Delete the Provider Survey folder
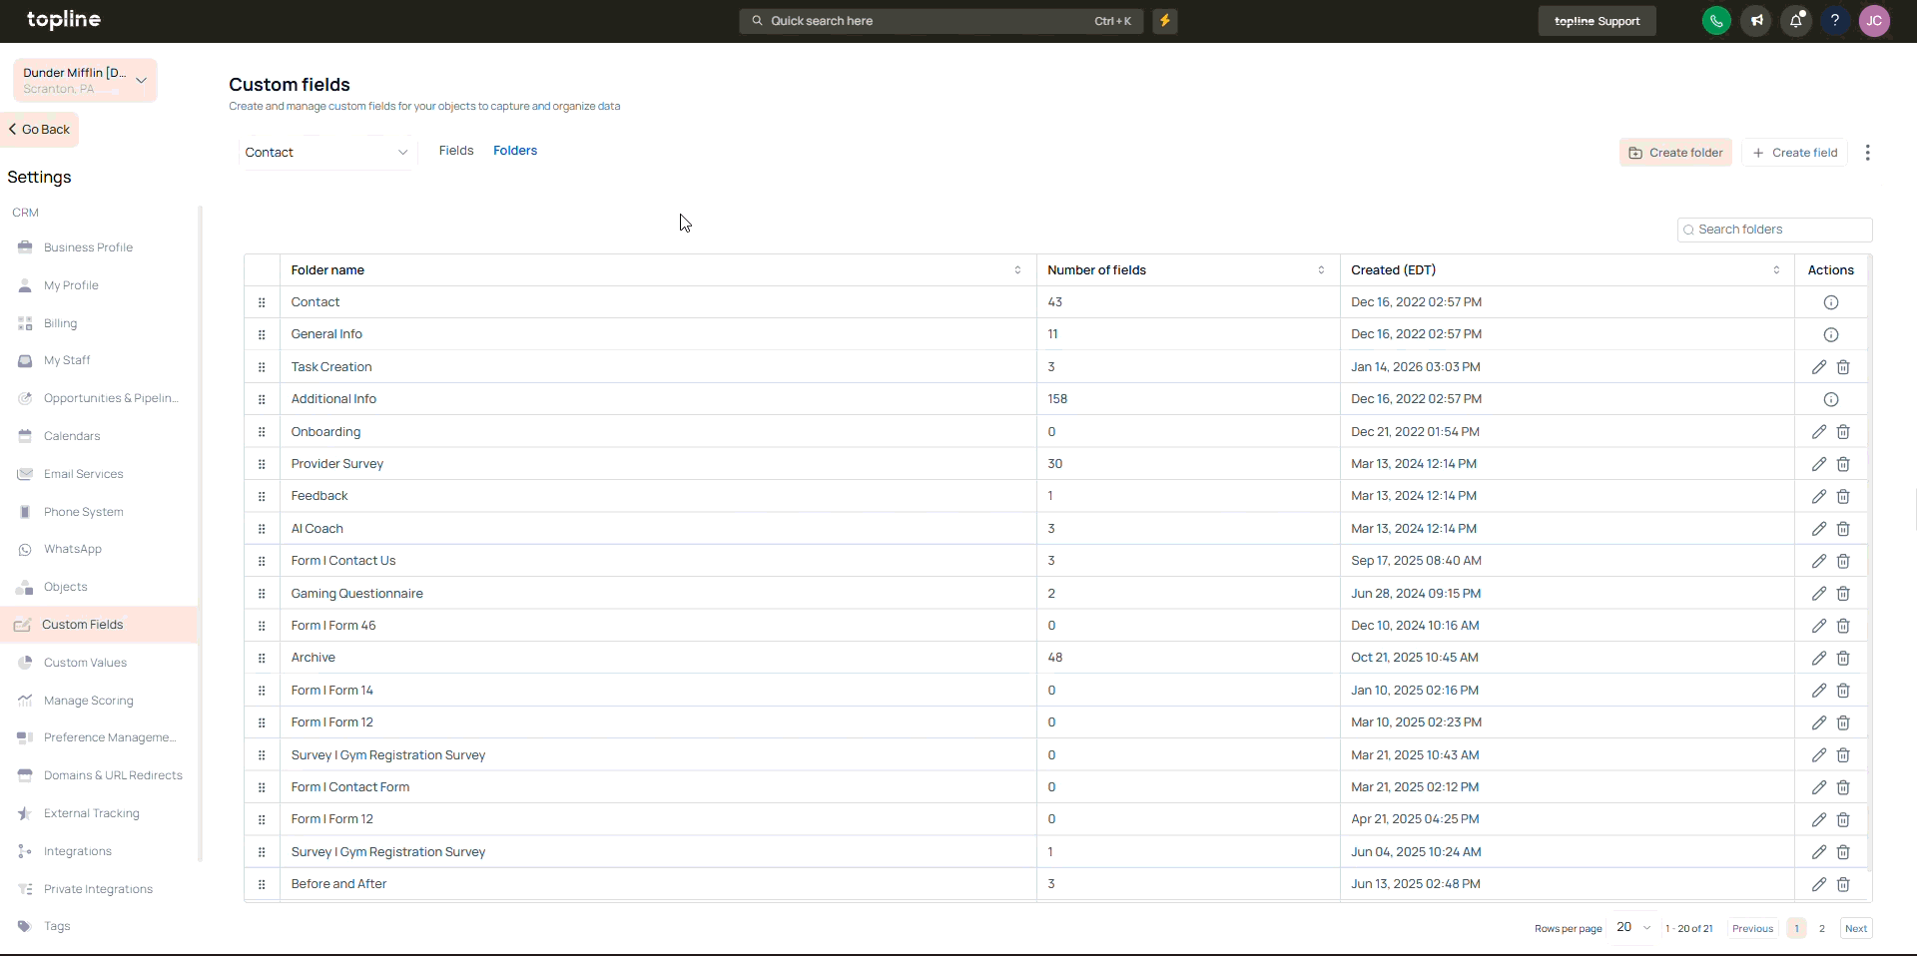Image resolution: width=1917 pixels, height=956 pixels. click(1843, 464)
